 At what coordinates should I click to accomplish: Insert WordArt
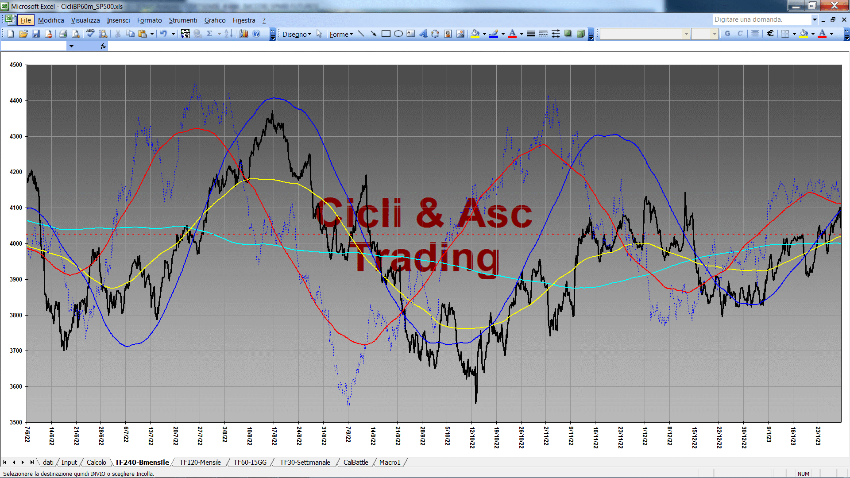click(x=423, y=34)
